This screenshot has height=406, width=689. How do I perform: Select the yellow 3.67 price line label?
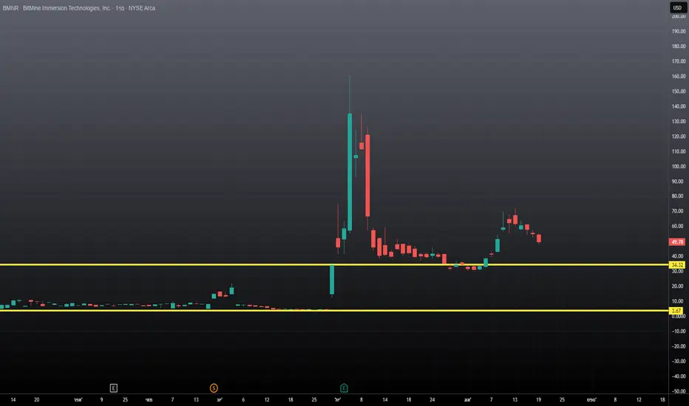(x=676, y=311)
